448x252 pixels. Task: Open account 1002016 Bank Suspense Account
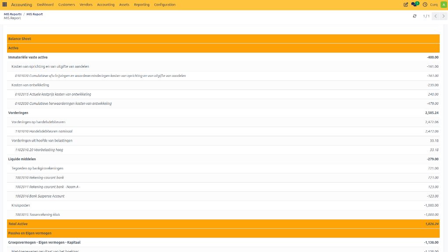[40, 196]
